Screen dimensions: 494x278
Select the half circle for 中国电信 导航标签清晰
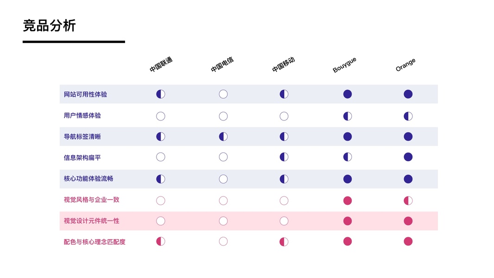223,137
